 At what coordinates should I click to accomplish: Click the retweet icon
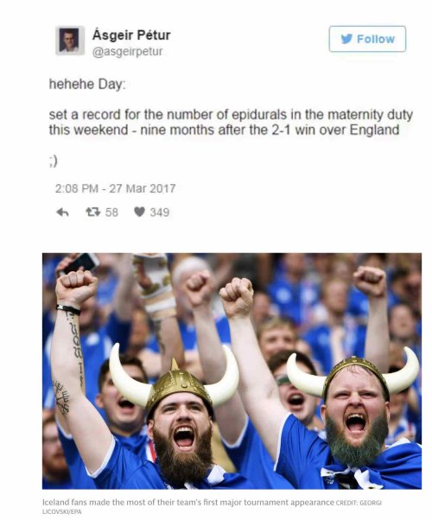pos(93,212)
